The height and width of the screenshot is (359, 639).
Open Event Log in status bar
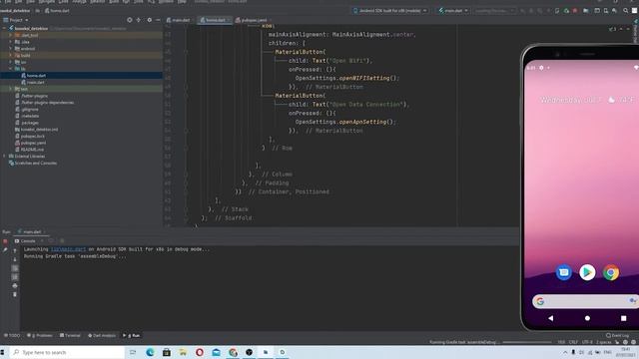617,335
